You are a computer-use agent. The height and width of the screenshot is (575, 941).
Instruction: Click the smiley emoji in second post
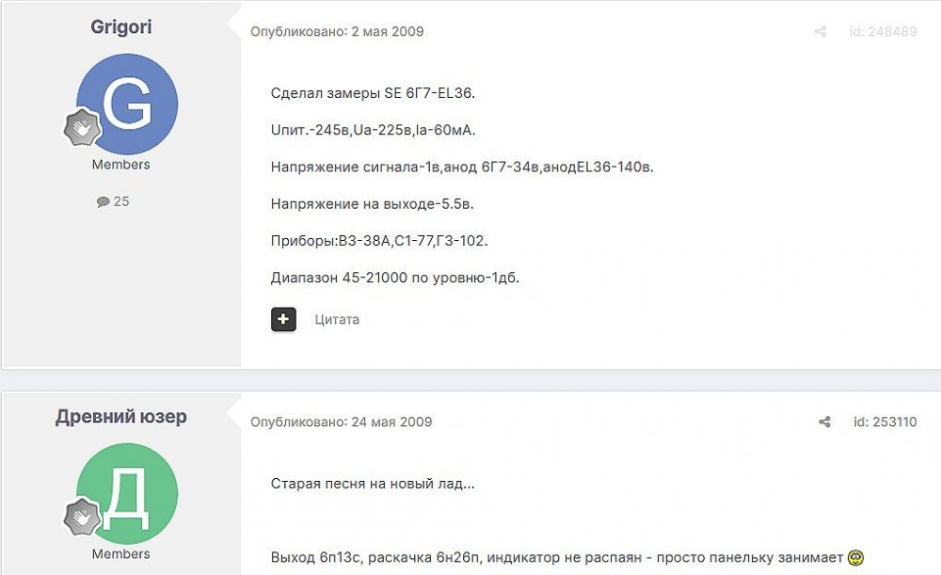855,558
